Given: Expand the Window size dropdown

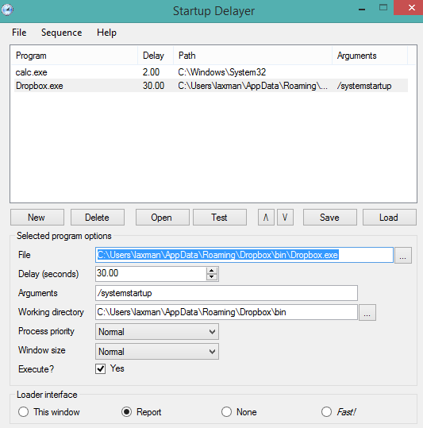Looking at the screenshot, I should pyautogui.click(x=157, y=351).
